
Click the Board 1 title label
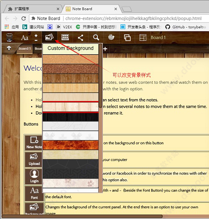(158, 38)
